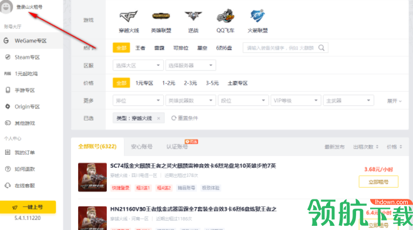The height and width of the screenshot is (230, 413).
Task: Open the 其他游戏 gamepad icon
Action: pyautogui.click(x=8, y=123)
